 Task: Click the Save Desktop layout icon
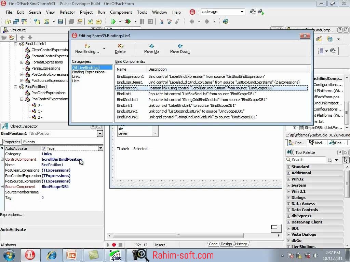[253, 12]
